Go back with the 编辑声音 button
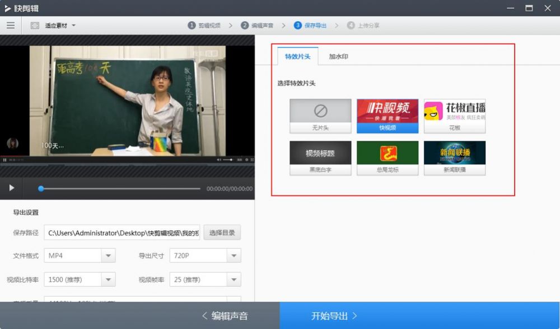 coord(225,316)
